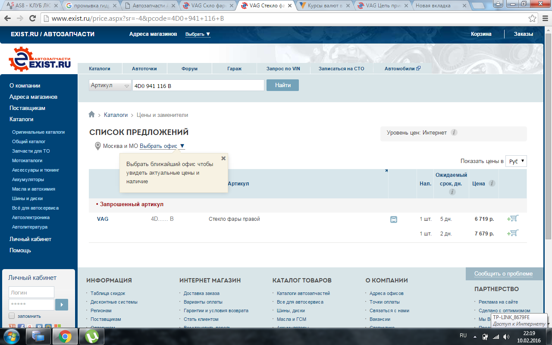Open the remote desktop taskbar app
The width and height of the screenshot is (552, 345).
(38, 337)
